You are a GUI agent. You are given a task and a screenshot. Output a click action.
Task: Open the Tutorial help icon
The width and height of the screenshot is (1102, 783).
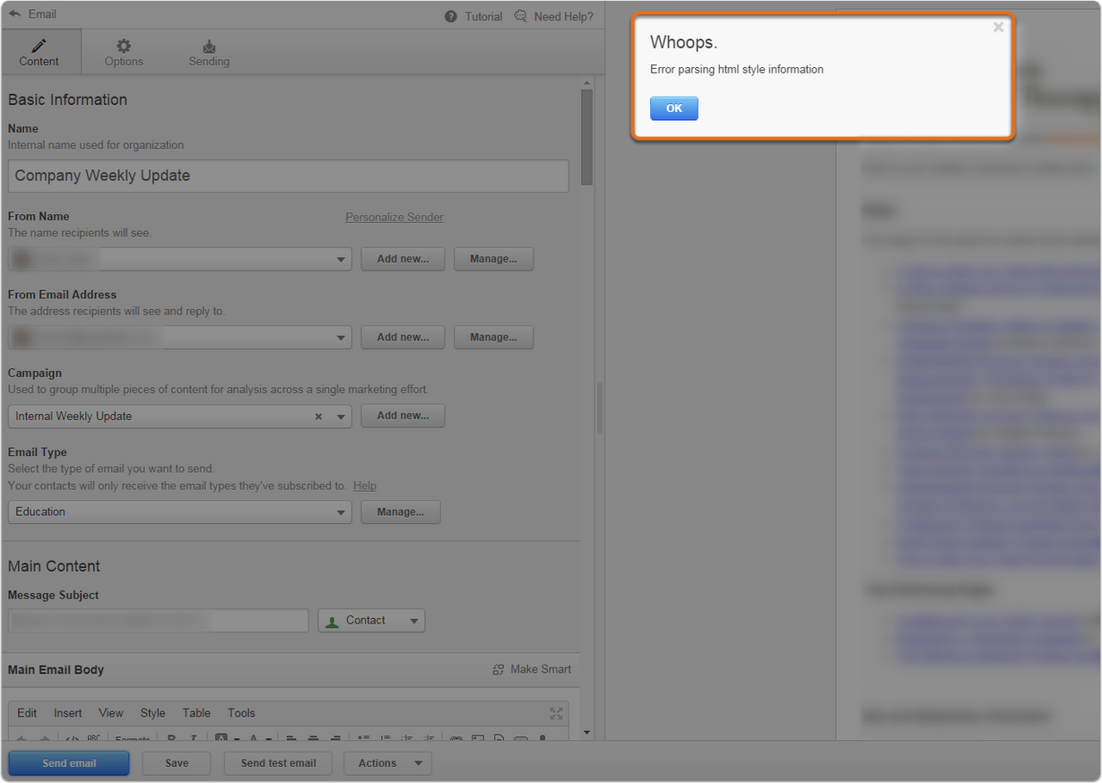pyautogui.click(x=451, y=16)
